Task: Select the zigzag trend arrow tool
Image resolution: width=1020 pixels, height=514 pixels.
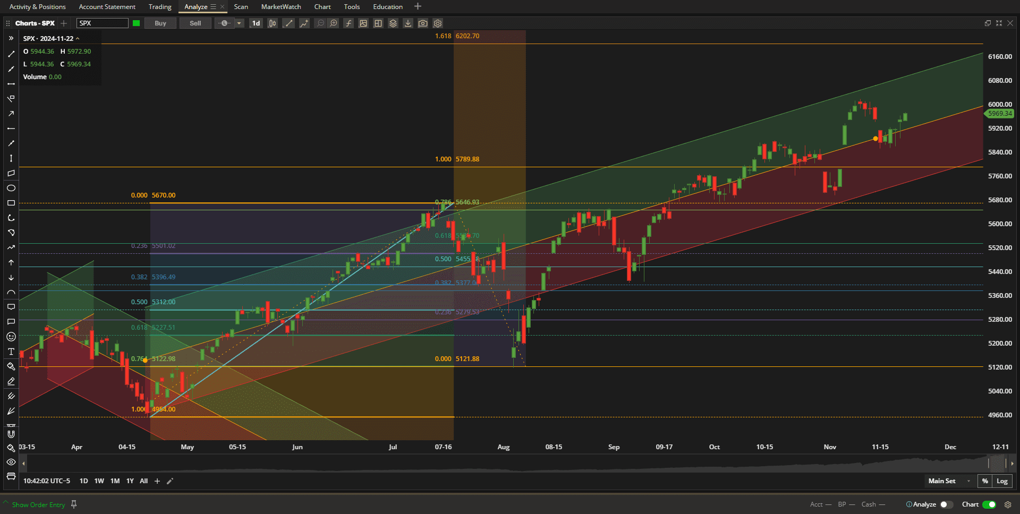Action: click(11, 247)
